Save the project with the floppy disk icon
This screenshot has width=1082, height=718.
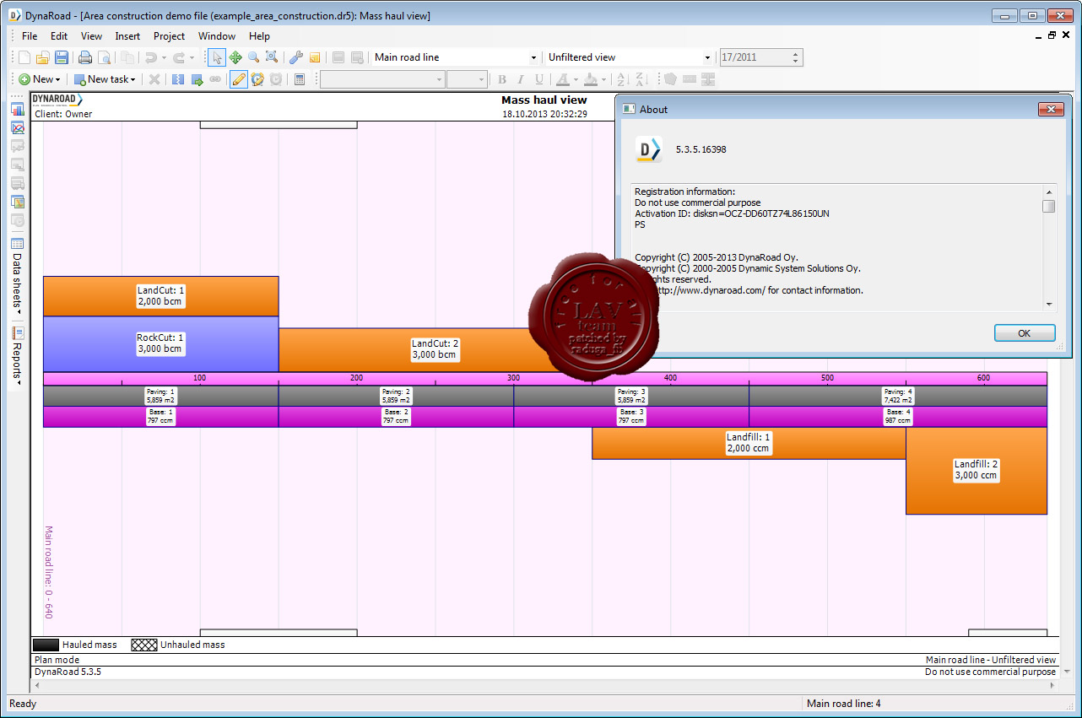61,57
